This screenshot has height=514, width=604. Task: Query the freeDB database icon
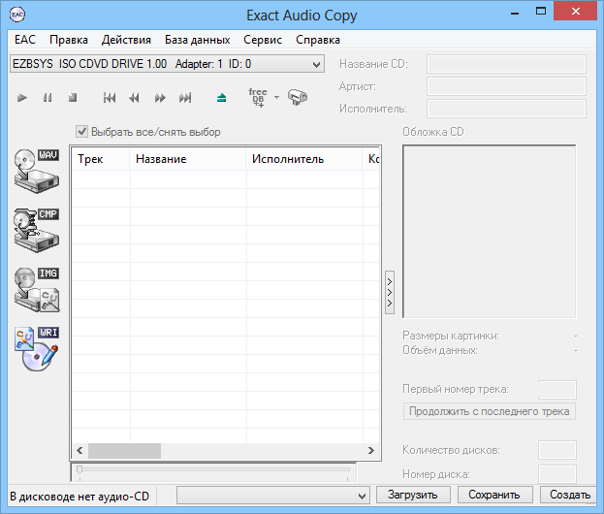[258, 98]
